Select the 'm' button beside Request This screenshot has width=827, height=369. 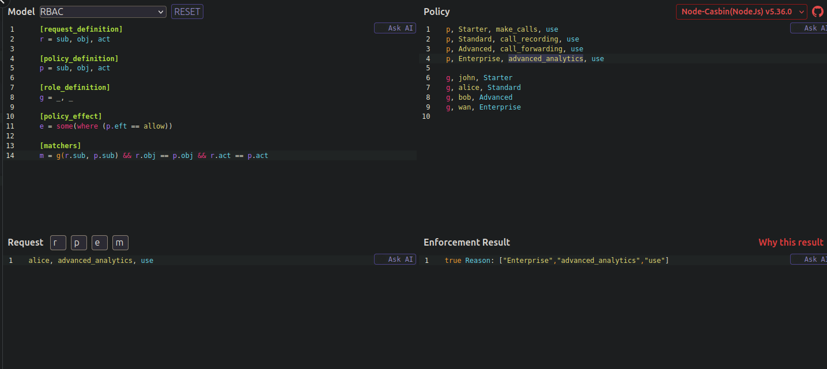click(120, 243)
